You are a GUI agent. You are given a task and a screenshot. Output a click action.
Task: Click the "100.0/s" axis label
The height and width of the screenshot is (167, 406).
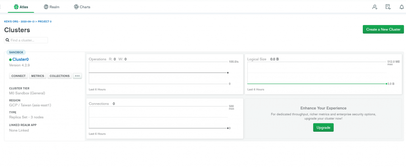click(233, 61)
